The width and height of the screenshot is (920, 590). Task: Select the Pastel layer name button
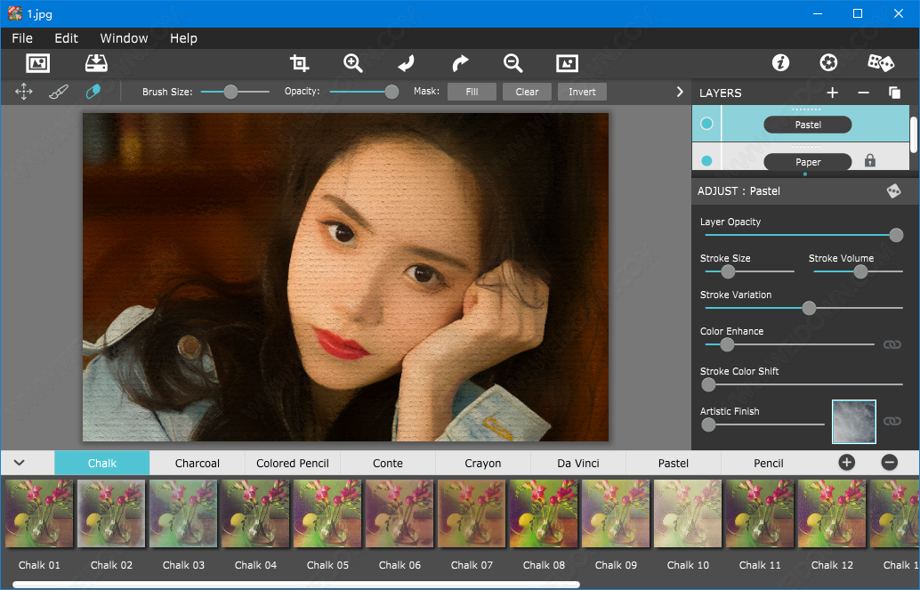[x=807, y=125]
